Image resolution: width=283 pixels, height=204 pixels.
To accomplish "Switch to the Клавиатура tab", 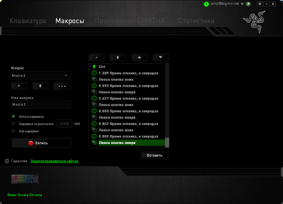I will tap(28, 21).
